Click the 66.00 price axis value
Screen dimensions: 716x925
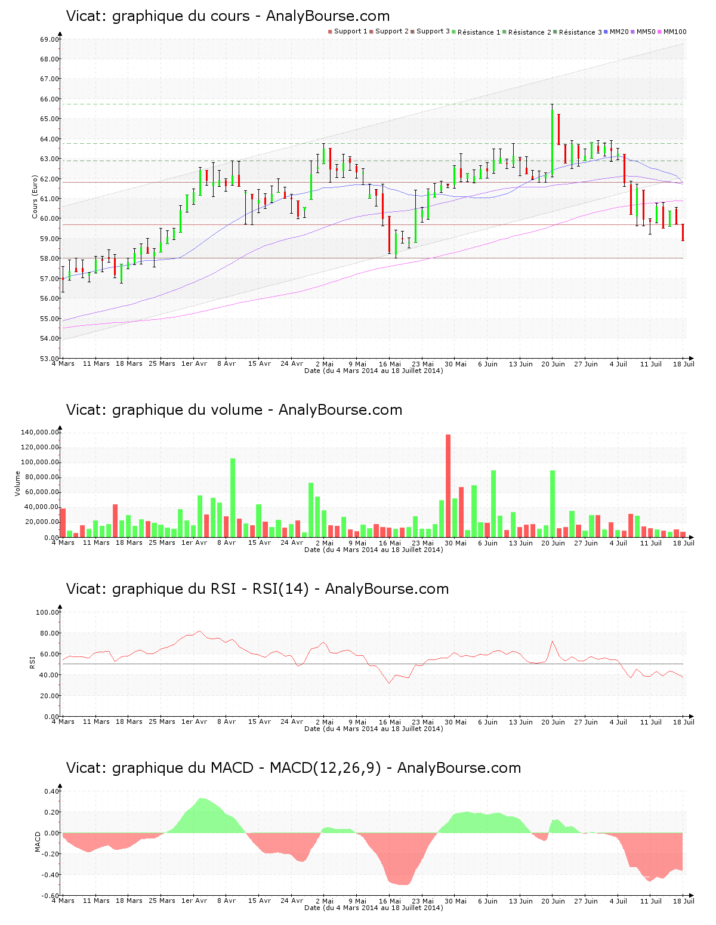49,99
